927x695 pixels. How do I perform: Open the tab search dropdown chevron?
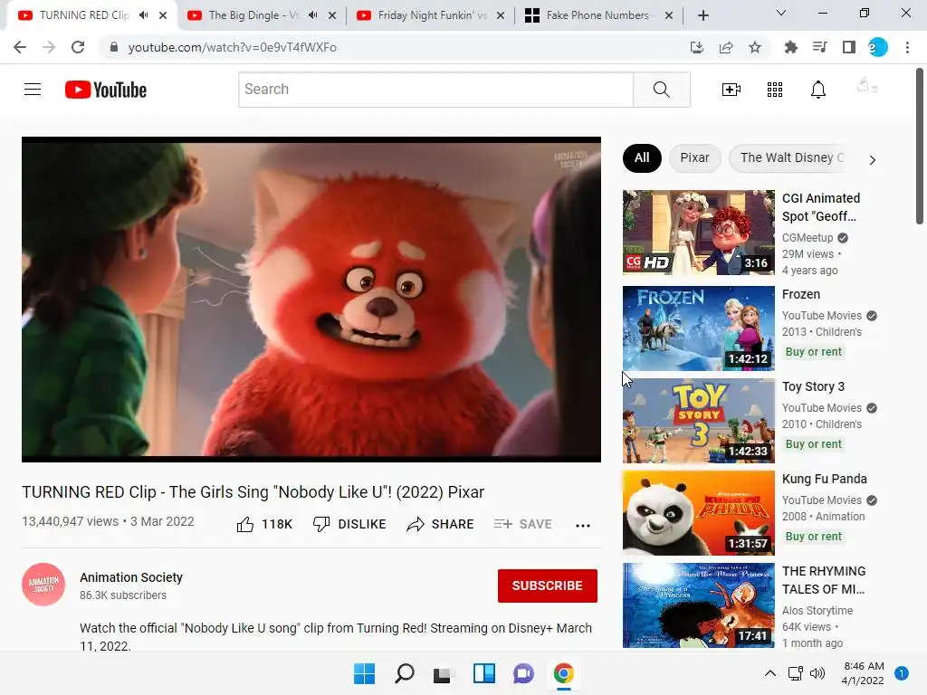point(781,13)
